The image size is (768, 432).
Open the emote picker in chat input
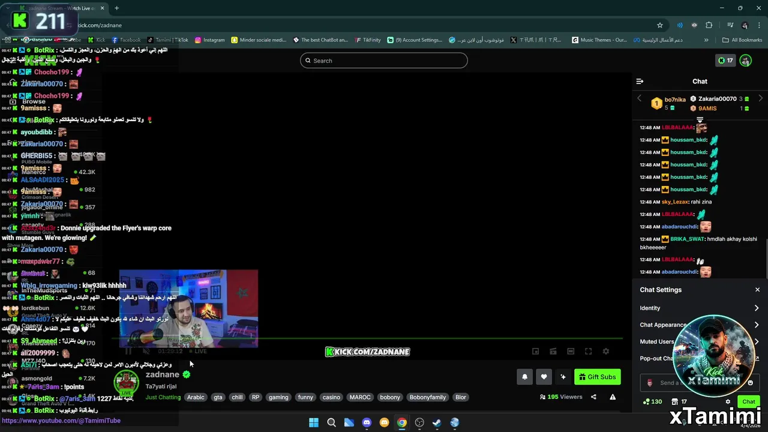point(750,383)
